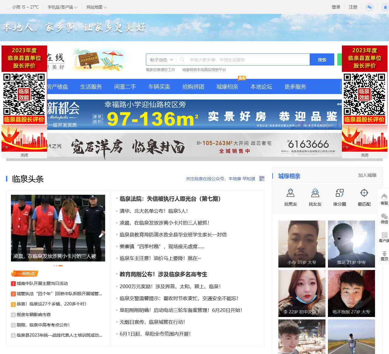
Task: Click the QR code icon beside 早知道
Action: [262, 179]
